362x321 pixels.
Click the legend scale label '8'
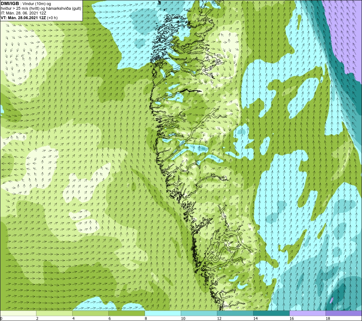coord(146,319)
